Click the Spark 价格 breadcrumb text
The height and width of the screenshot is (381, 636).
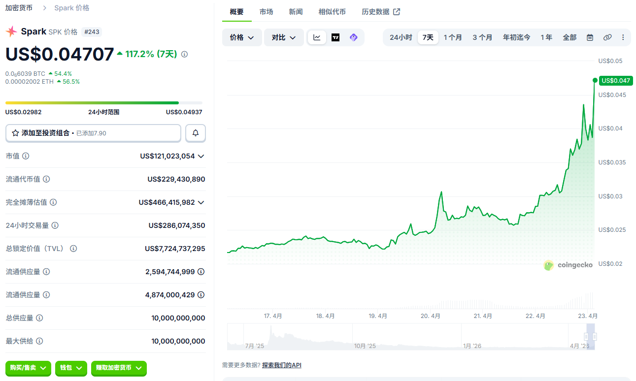(x=72, y=8)
